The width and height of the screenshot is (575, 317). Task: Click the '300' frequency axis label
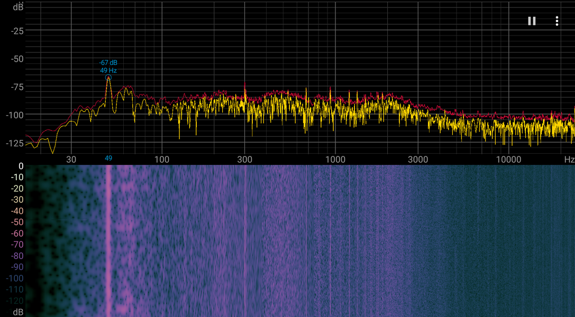(x=244, y=159)
